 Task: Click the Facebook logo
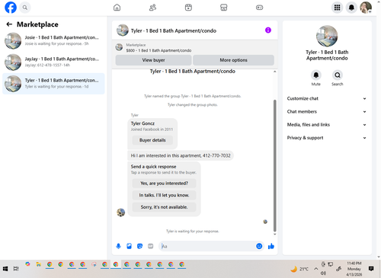(x=11, y=8)
